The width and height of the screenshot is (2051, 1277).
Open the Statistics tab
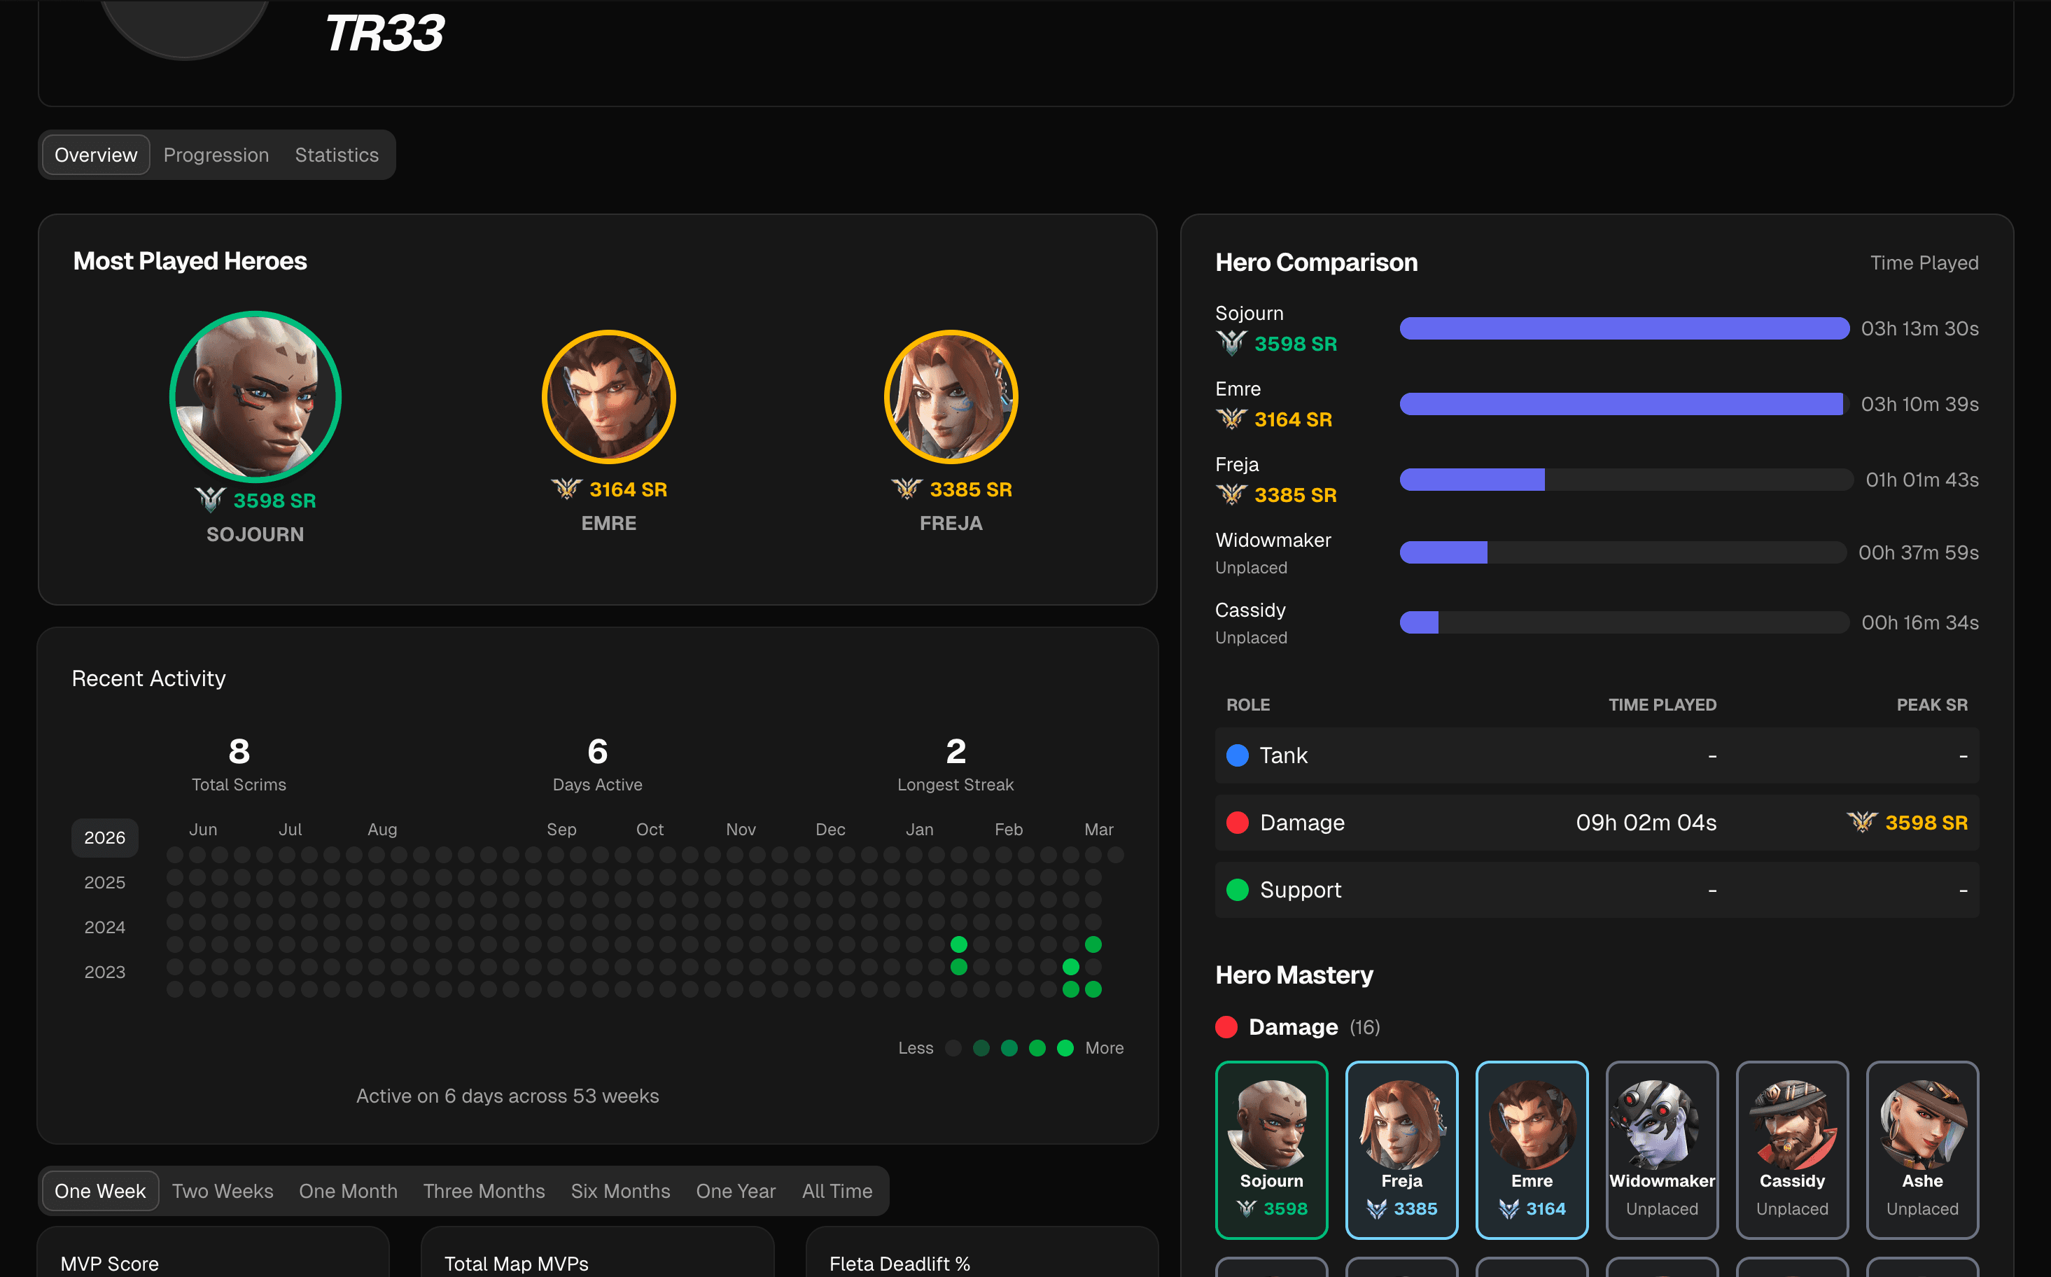point(336,155)
